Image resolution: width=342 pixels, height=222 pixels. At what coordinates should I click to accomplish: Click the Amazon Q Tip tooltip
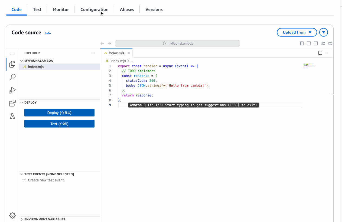193,105
